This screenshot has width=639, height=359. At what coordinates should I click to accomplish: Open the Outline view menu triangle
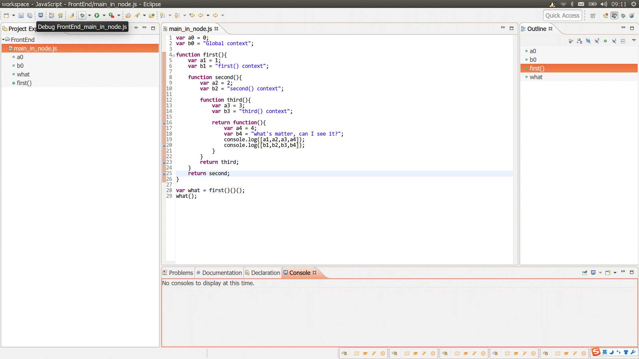pos(634,40)
